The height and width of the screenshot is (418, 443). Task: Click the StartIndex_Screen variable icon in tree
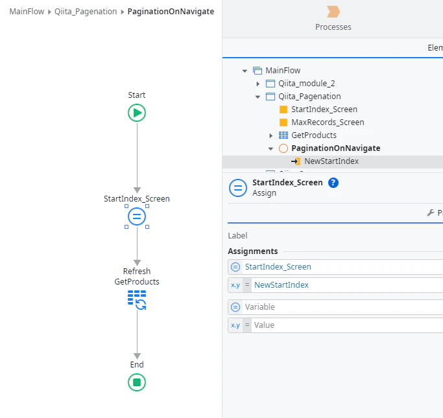coord(283,110)
